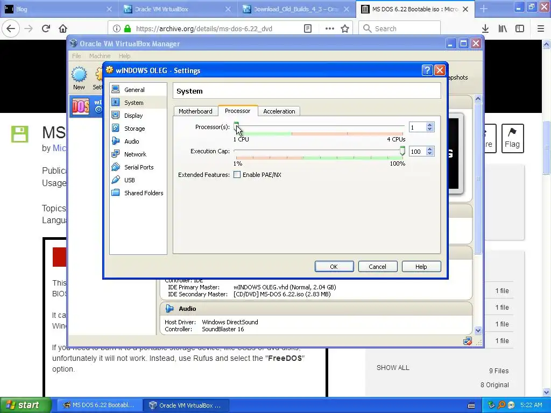The image size is (551, 413).
Task: Select System settings category
Action: point(138,103)
